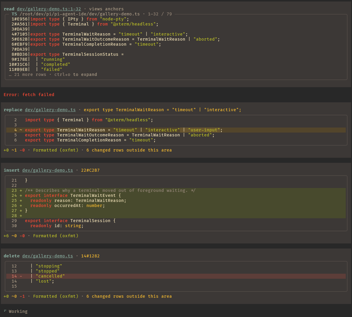Click the "running" string in read block
The image size is (352, 317).
[53, 59]
